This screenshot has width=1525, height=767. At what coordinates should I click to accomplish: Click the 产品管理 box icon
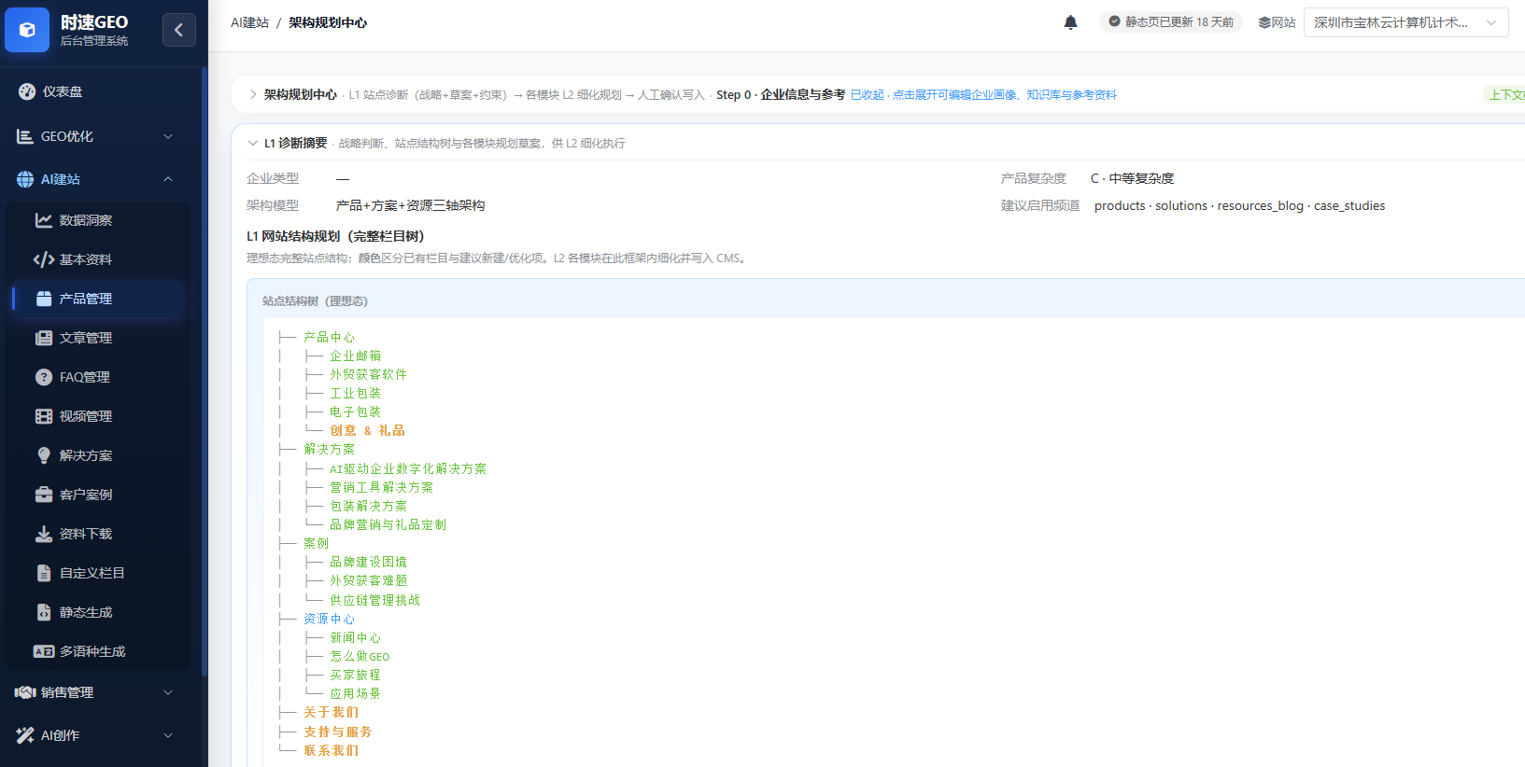click(x=44, y=299)
